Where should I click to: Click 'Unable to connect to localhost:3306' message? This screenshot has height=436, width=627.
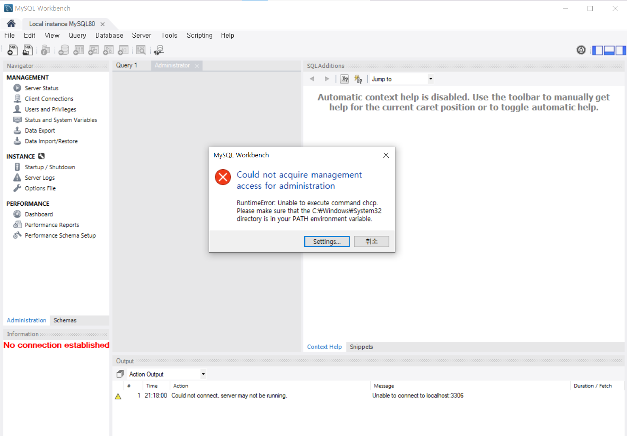coord(418,396)
